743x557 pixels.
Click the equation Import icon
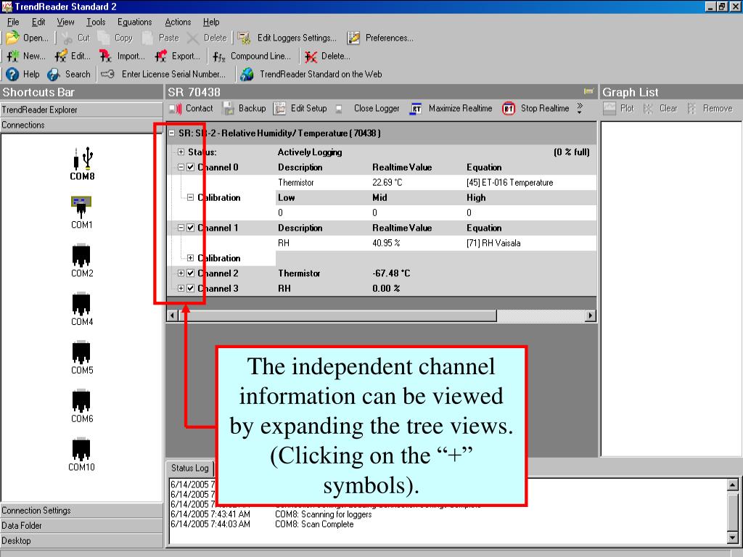105,57
